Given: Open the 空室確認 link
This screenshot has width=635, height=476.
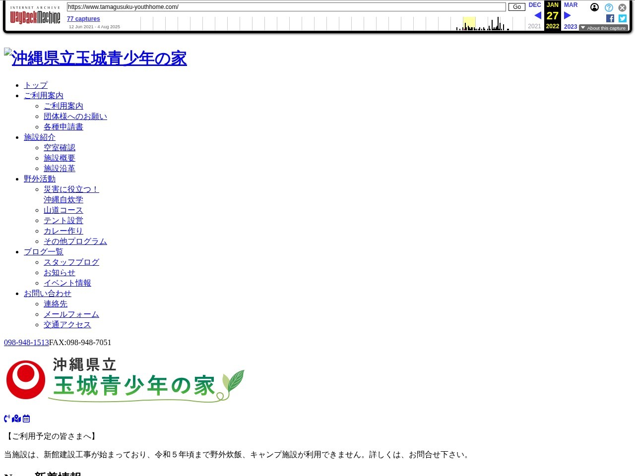Looking at the screenshot, I should click(60, 147).
